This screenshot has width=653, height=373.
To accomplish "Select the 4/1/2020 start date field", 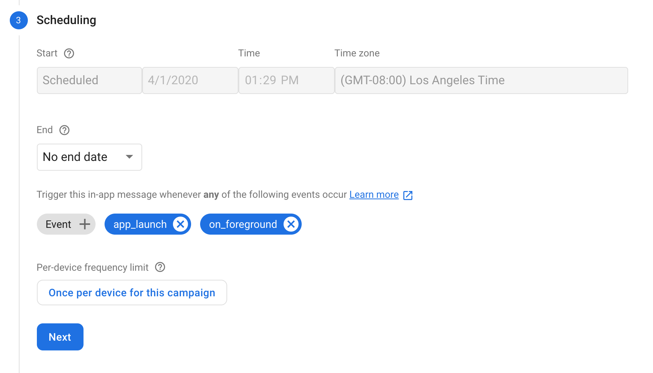I will click(x=190, y=80).
